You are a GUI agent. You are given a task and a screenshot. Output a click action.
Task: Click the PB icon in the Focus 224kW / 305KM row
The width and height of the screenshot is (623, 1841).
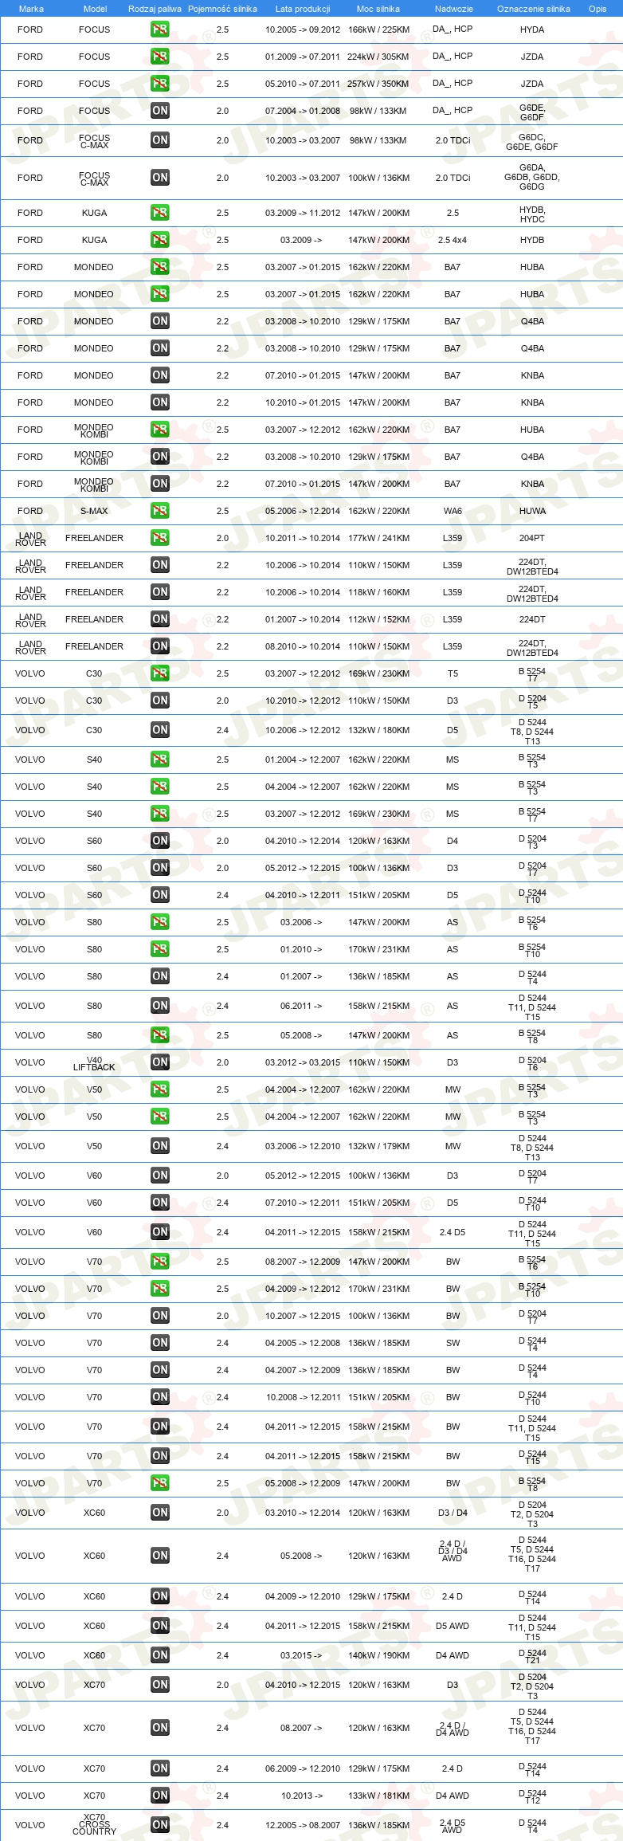coord(160,57)
